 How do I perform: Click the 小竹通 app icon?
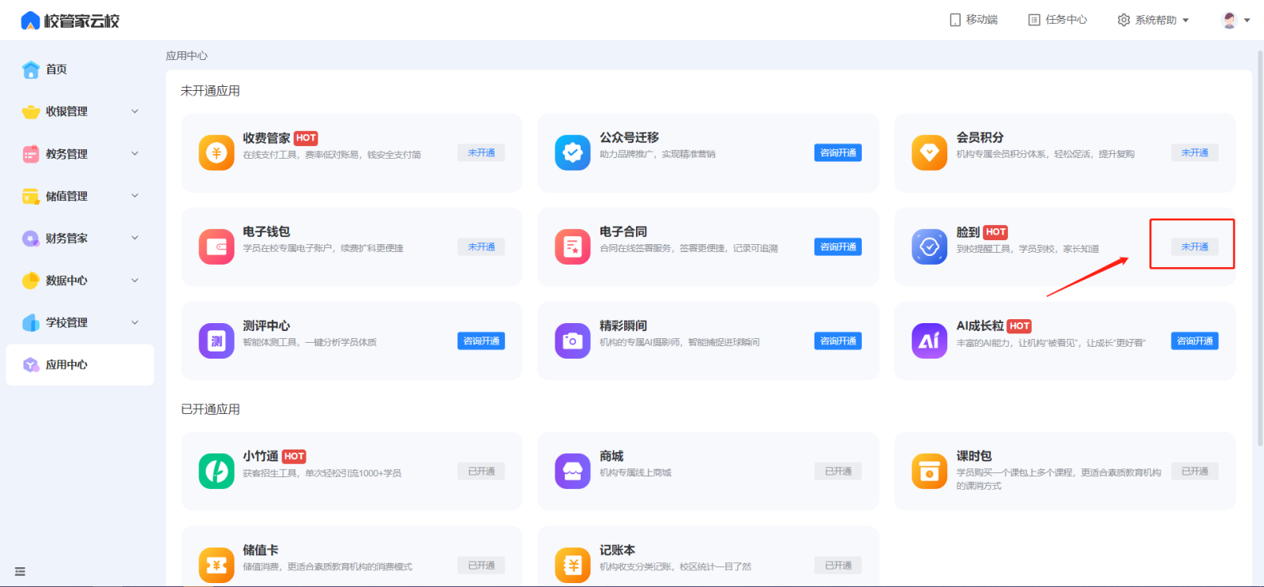click(216, 471)
